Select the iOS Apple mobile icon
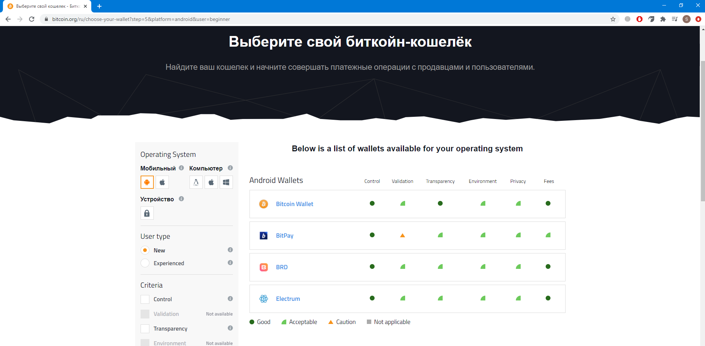This screenshot has width=705, height=346. coord(162,182)
